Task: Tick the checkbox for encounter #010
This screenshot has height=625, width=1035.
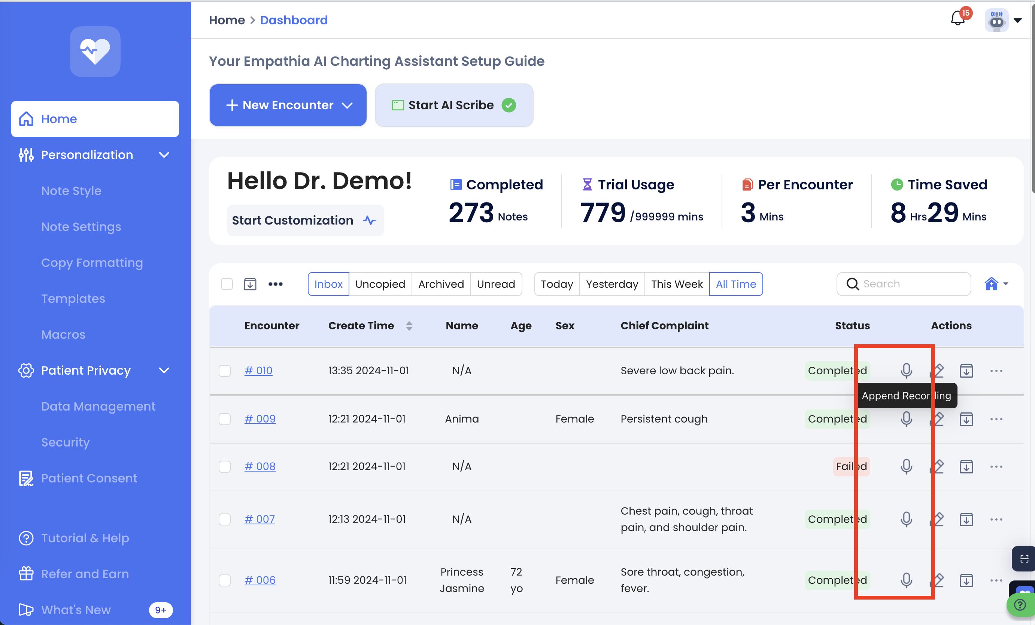Action: click(x=225, y=371)
